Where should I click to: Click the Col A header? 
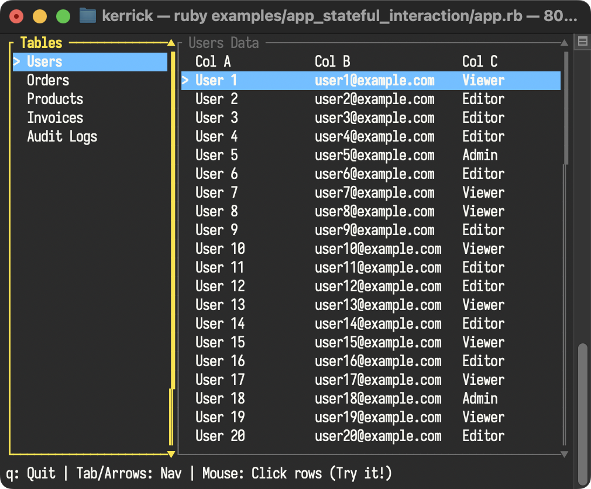213,61
